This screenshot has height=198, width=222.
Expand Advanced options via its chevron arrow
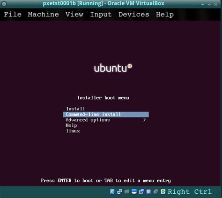click(145, 120)
